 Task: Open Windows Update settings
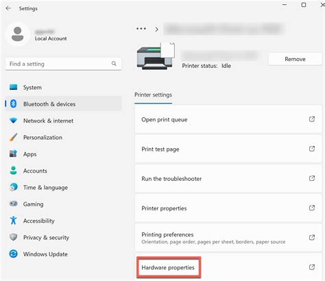point(63,254)
